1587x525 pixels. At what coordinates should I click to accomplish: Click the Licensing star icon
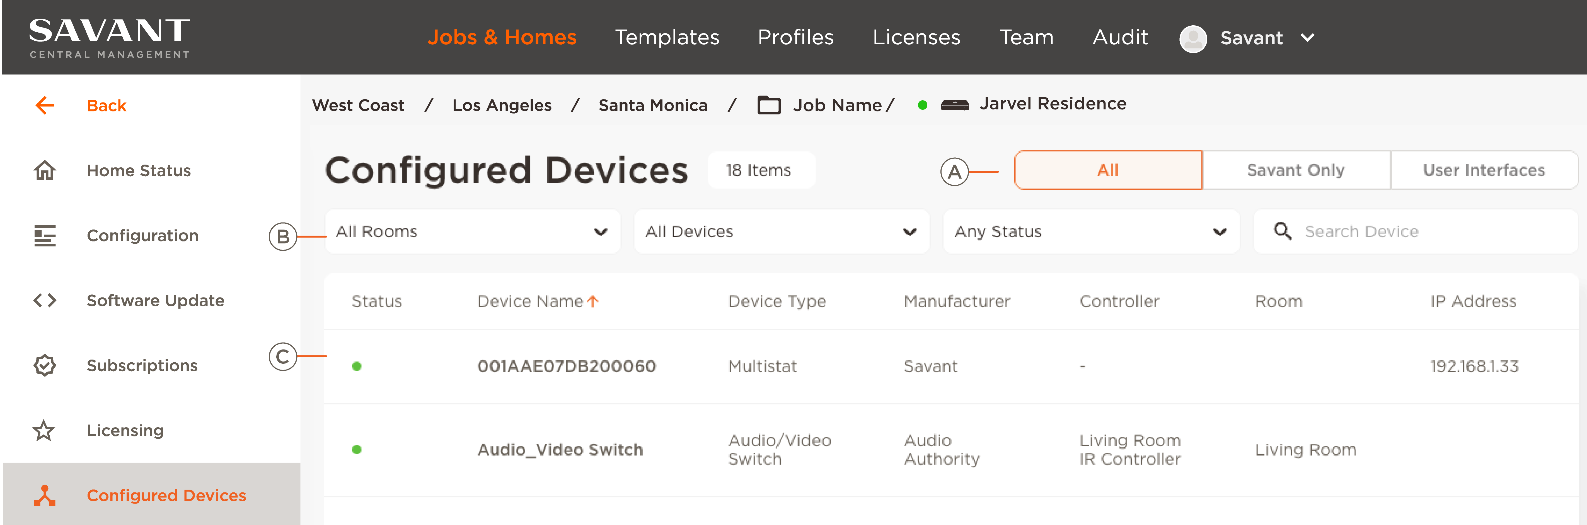pos(44,430)
